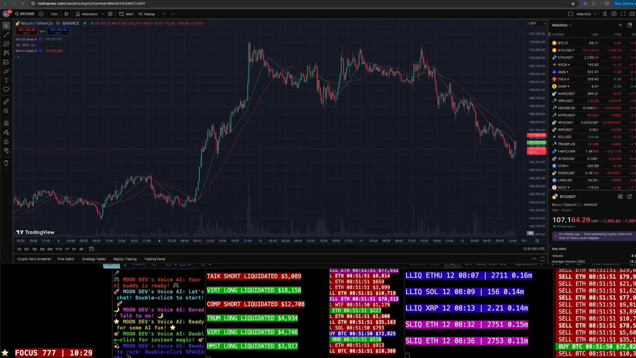Open the text annotation tool
636x358 pixels.
6,80
